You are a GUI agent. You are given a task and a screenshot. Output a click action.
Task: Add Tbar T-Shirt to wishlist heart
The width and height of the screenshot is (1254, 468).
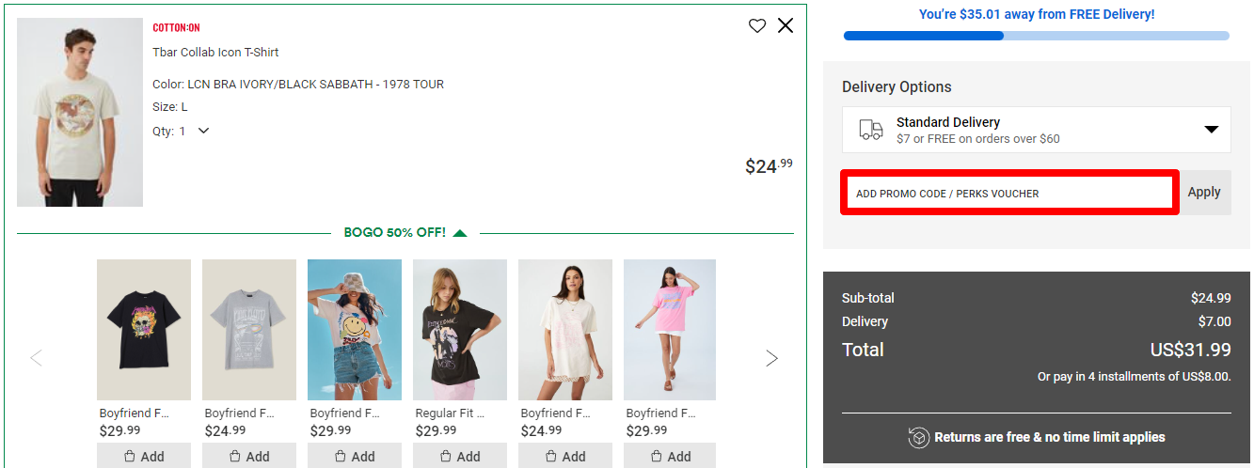point(757,26)
